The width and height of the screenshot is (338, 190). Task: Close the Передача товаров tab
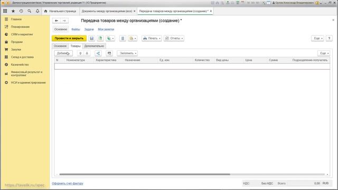(211, 11)
